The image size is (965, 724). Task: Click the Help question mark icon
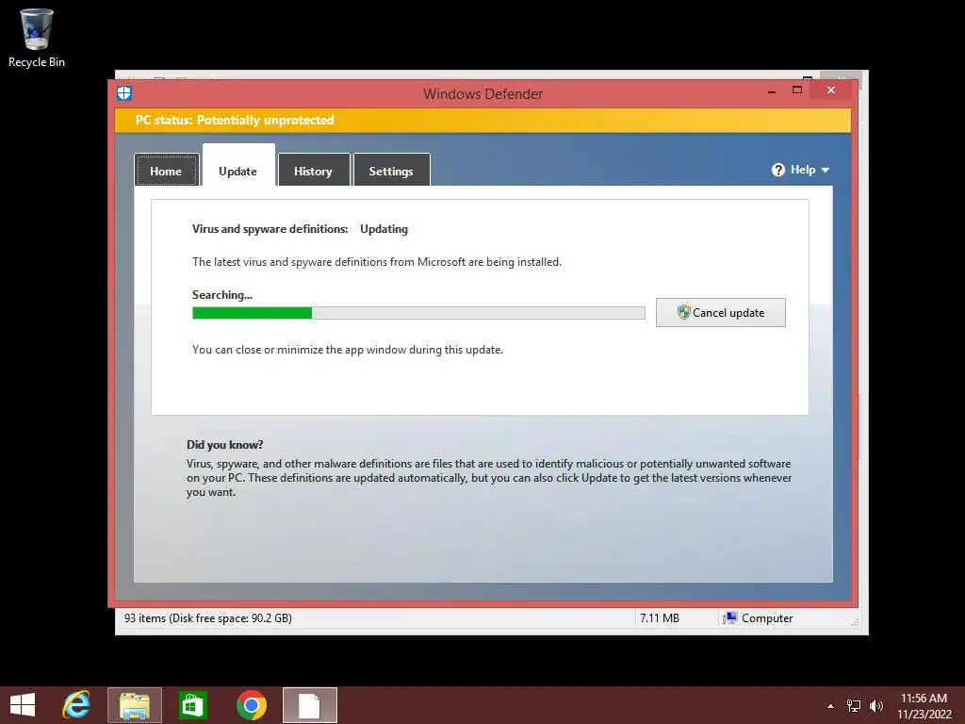(778, 170)
